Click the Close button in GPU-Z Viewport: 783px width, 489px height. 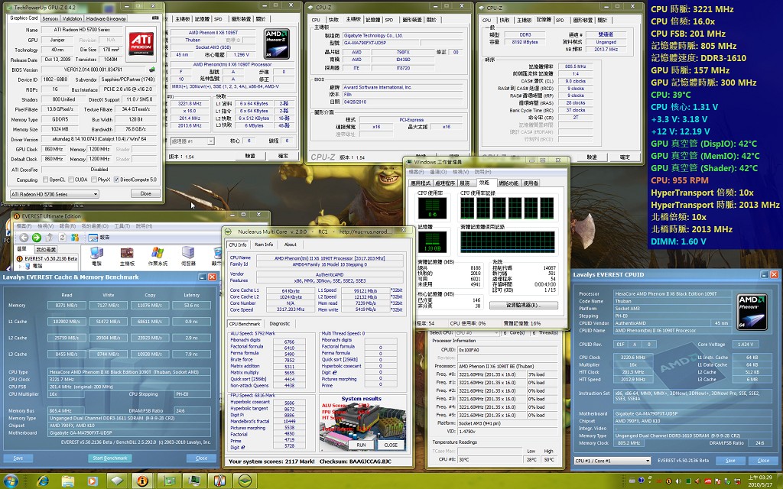coord(145,193)
